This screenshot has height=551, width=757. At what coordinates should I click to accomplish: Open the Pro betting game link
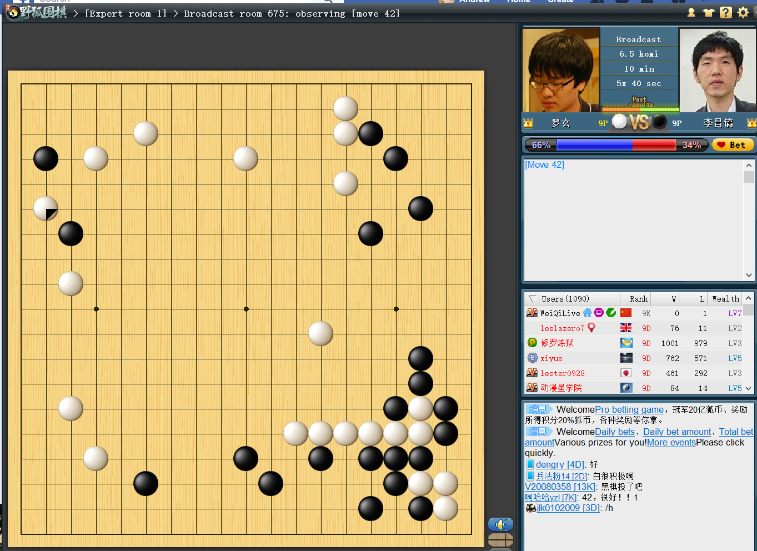[x=629, y=409]
